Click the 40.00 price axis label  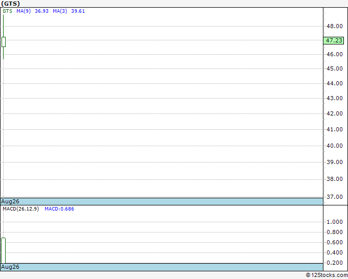335,146
